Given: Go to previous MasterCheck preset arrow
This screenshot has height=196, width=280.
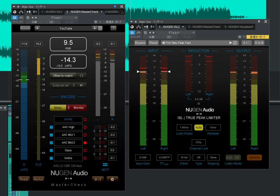Looking at the screenshot, I should click(x=37, y=28).
